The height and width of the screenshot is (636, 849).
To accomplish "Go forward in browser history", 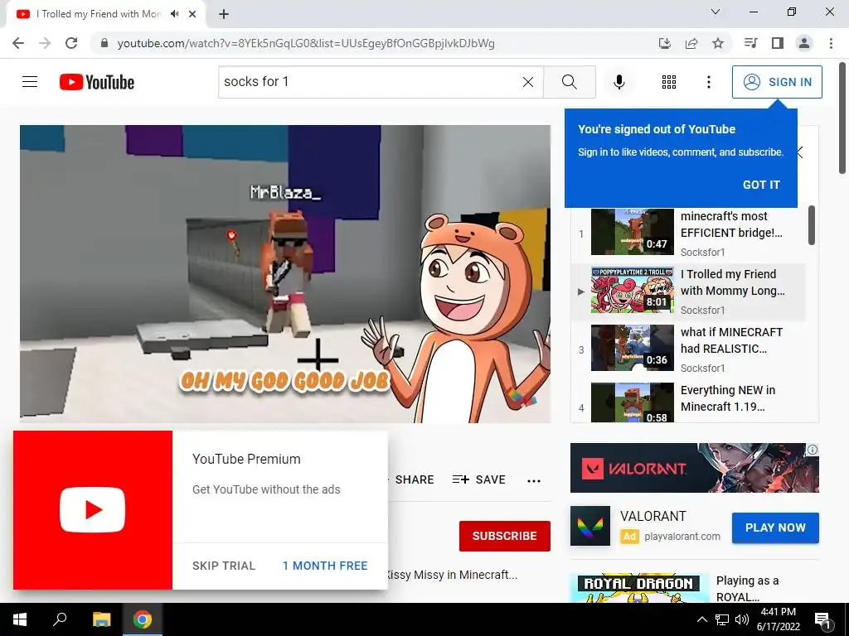I will pyautogui.click(x=45, y=43).
